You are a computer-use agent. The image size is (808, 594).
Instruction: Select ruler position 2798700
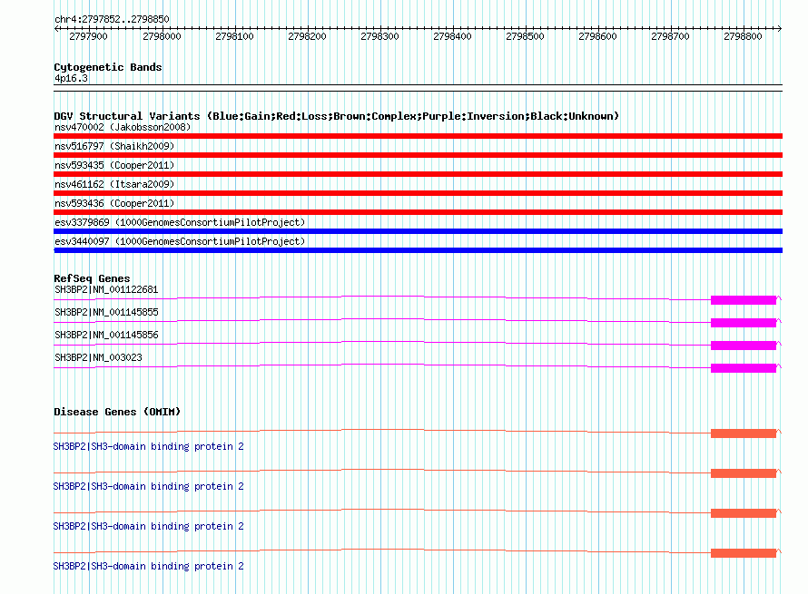[x=670, y=36]
